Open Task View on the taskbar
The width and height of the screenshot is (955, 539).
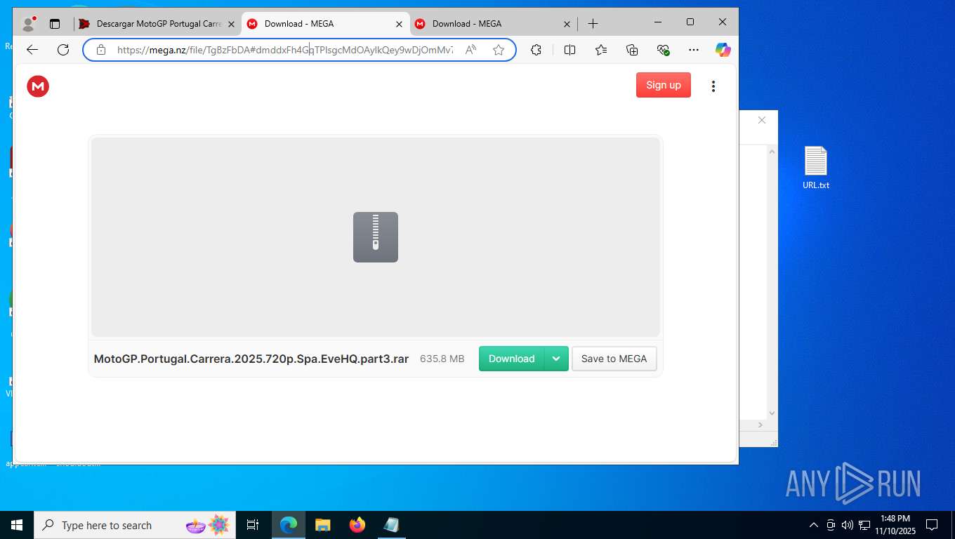click(x=253, y=525)
